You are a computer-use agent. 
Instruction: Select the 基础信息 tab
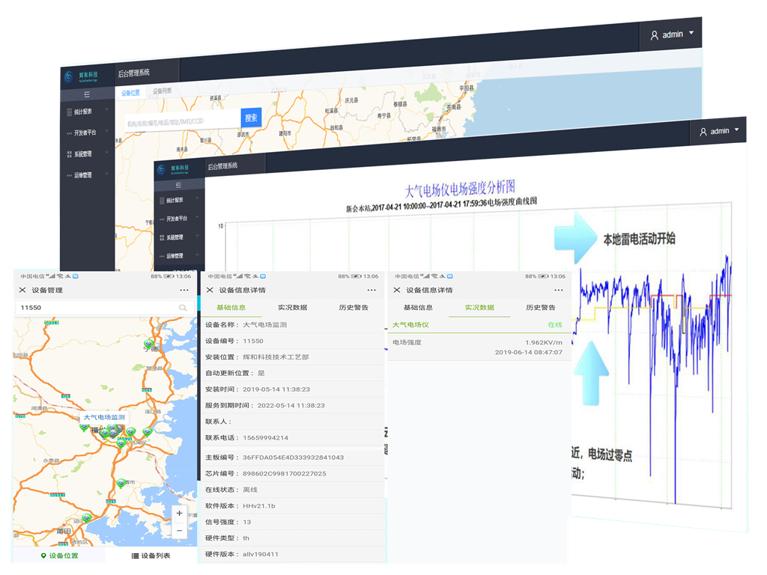232,307
